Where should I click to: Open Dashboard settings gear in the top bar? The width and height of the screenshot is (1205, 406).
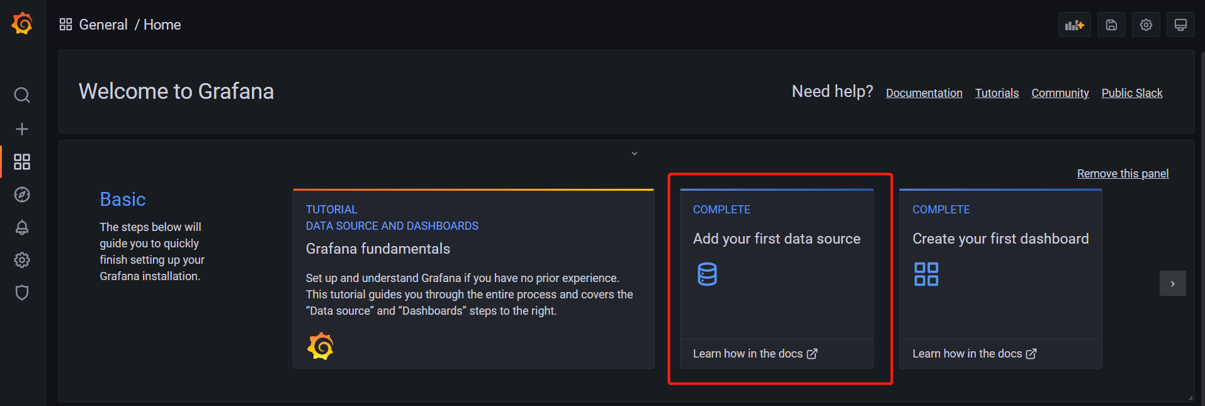(1146, 25)
